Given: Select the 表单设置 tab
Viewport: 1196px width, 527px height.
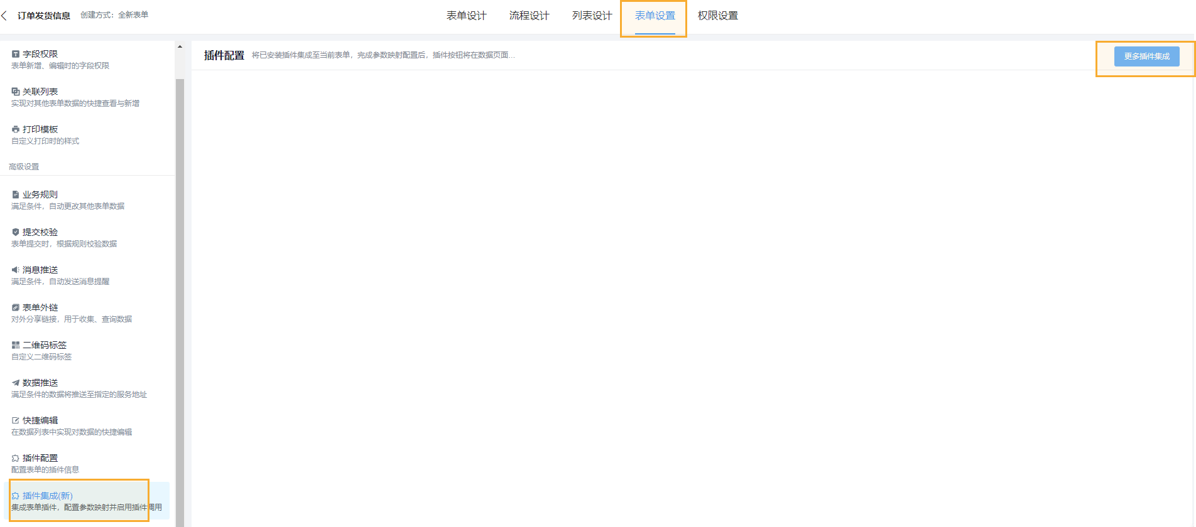Looking at the screenshot, I should [x=655, y=16].
